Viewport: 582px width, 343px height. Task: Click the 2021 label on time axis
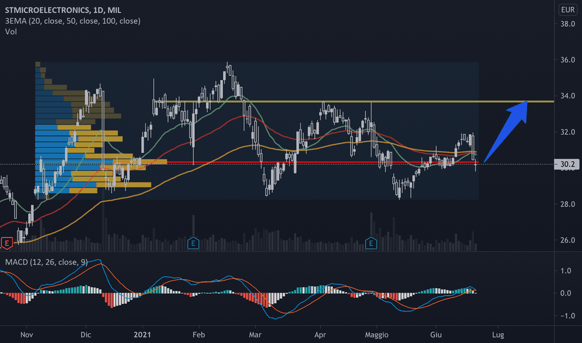[x=142, y=335]
